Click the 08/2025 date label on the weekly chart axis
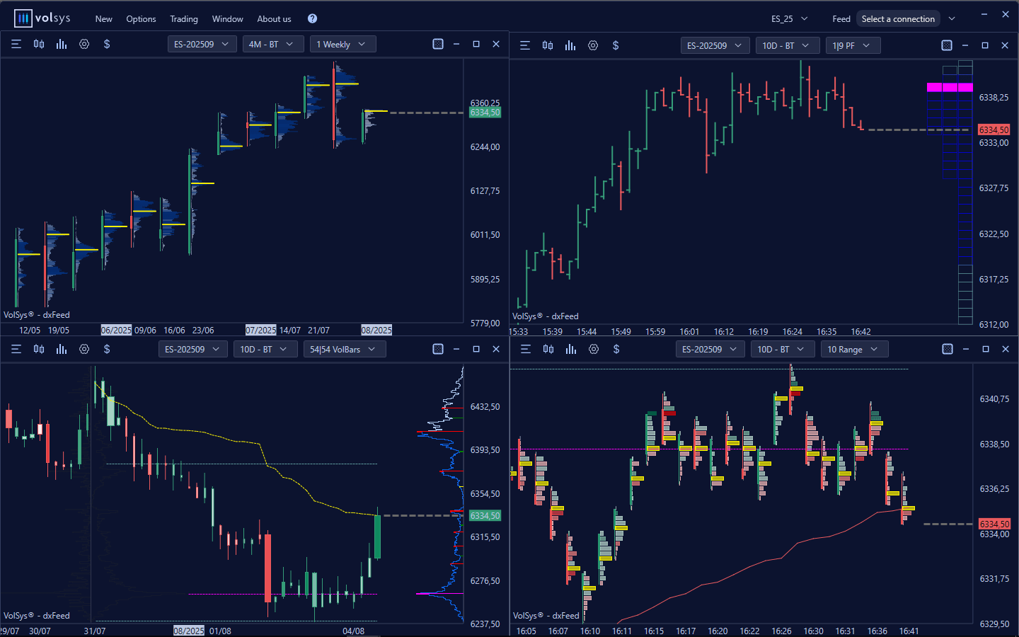 [x=376, y=330]
